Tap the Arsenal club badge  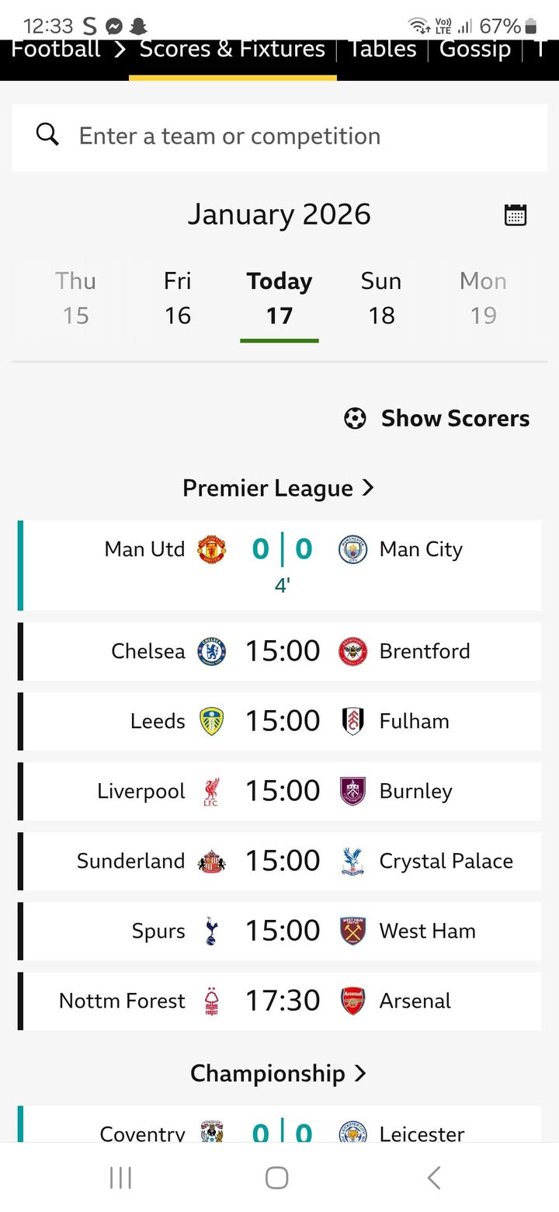click(x=352, y=1001)
